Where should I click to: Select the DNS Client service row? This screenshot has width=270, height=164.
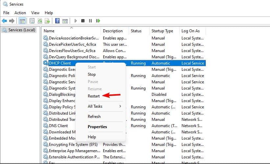[58, 125]
